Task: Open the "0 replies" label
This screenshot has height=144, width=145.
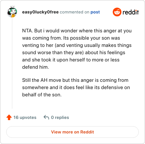Action: (60, 117)
